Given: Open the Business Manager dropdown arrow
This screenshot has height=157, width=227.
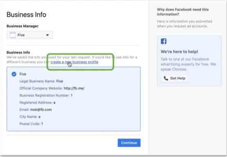Looking at the screenshot, I should point(47,35).
